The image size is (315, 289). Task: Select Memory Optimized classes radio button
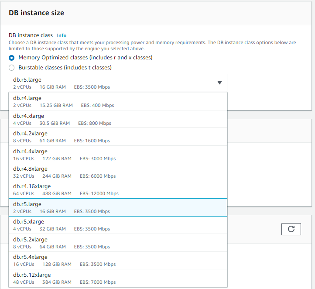[12, 58]
